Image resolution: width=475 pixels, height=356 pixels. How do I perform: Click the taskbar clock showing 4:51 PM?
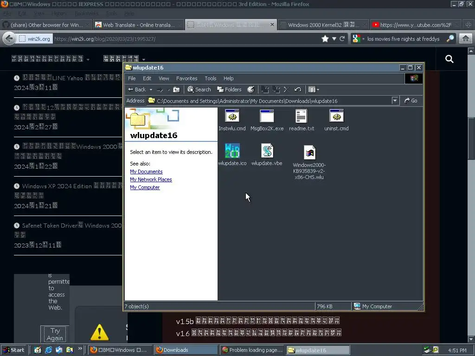(457, 350)
